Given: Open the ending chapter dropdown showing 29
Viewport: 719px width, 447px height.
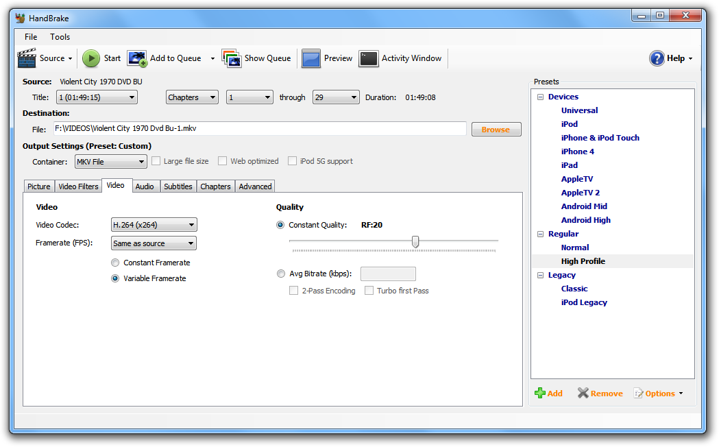Looking at the screenshot, I should tap(336, 97).
